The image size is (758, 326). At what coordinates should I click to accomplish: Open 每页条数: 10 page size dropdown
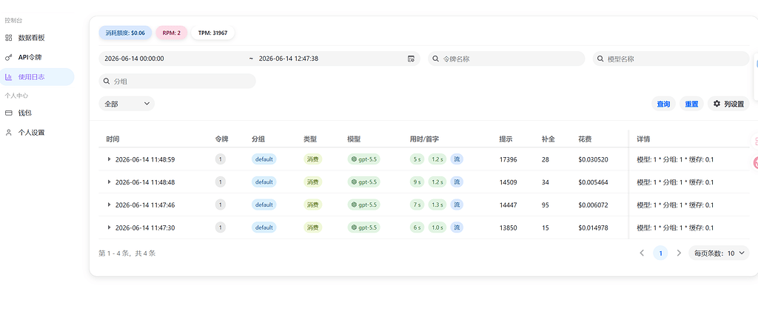(x=719, y=253)
